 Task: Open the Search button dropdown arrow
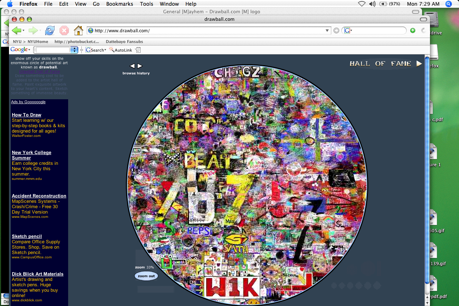click(105, 50)
